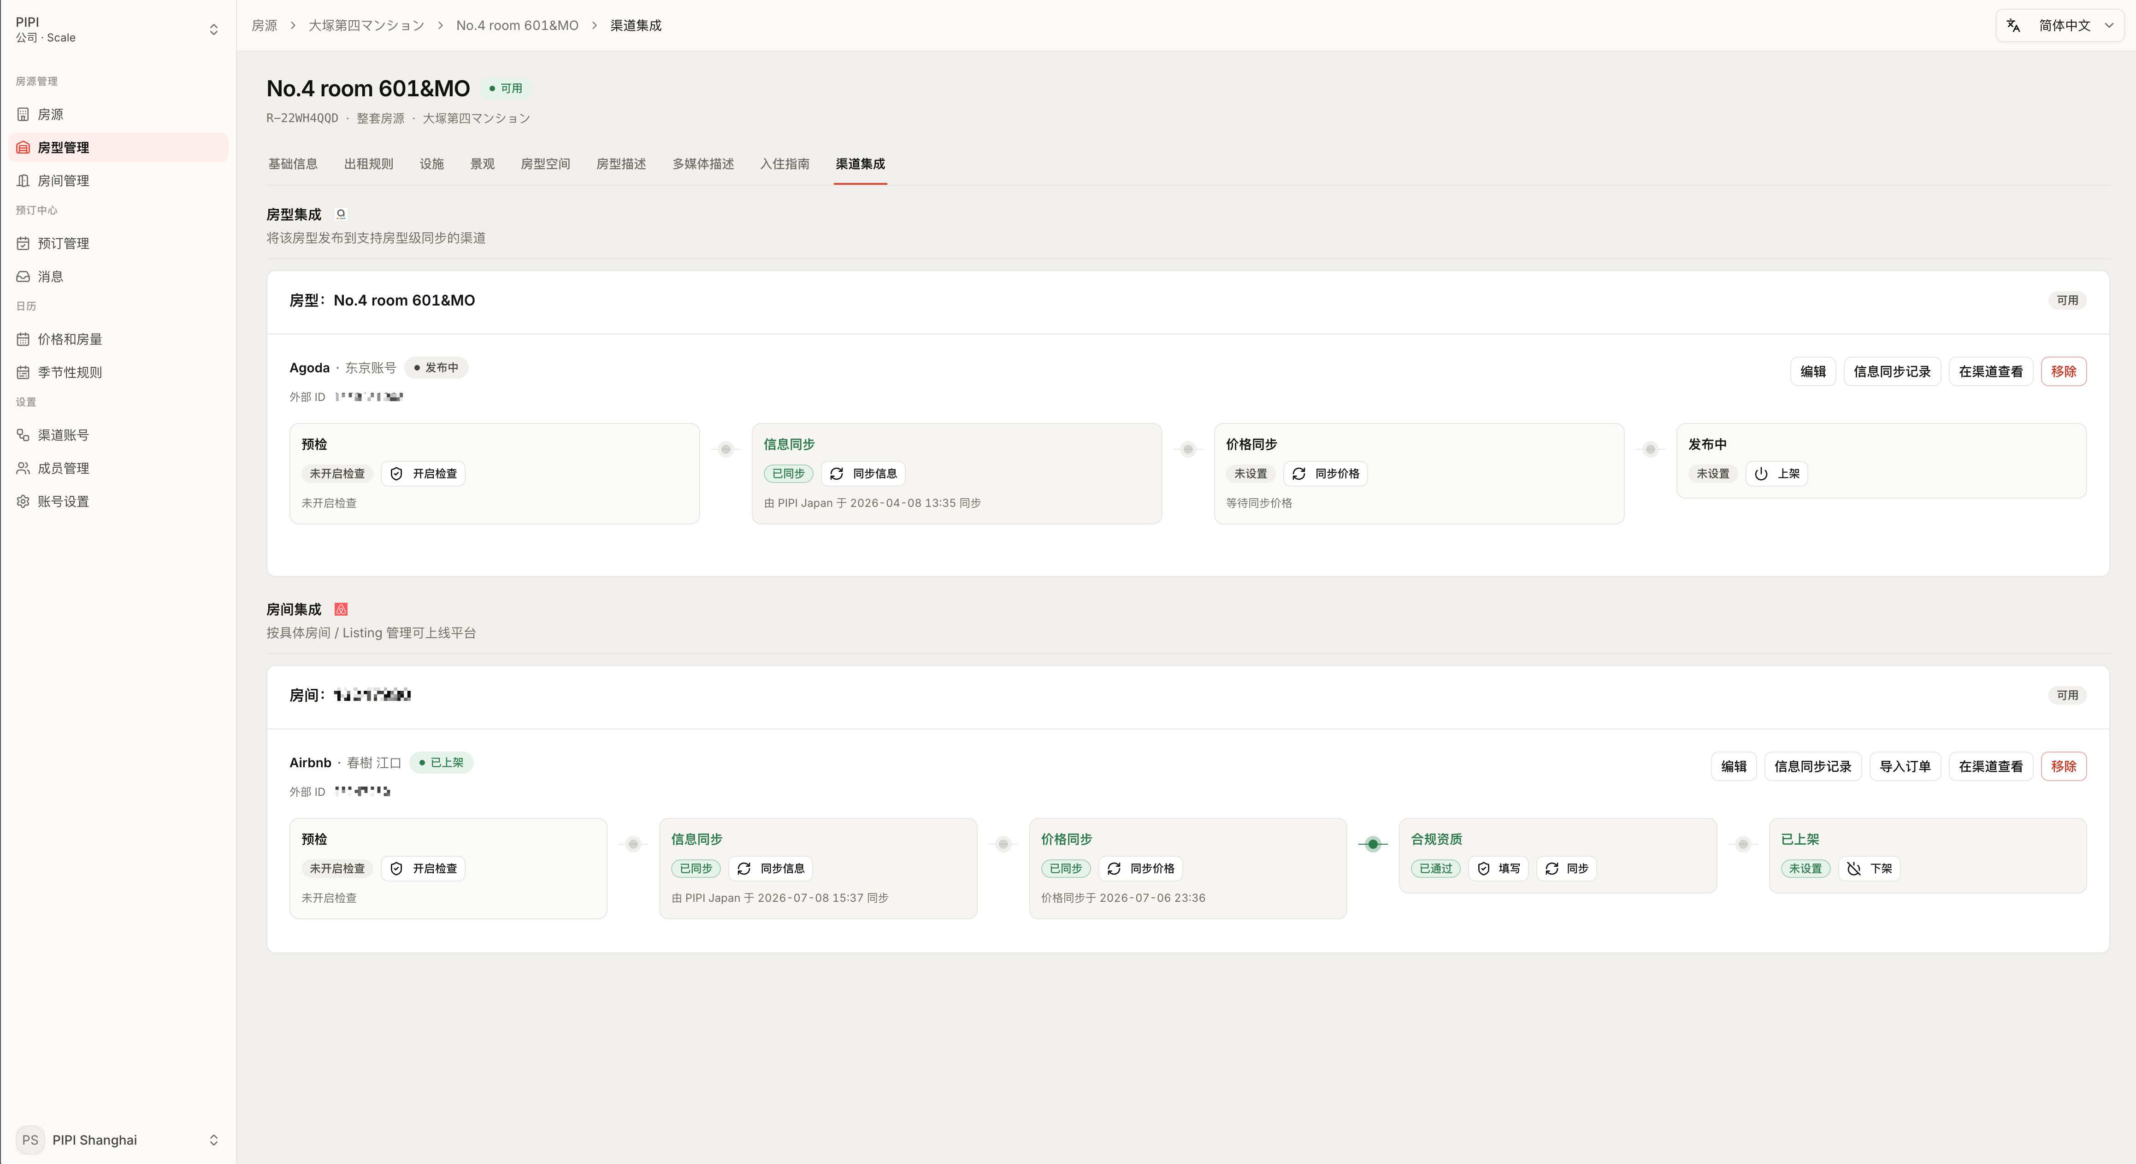Switch to 出租规则 tab
The width and height of the screenshot is (2136, 1164).
point(368,164)
